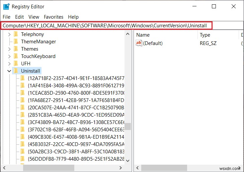Click the Registry Editor app icon
The image size is (244, 172).
[6, 7]
